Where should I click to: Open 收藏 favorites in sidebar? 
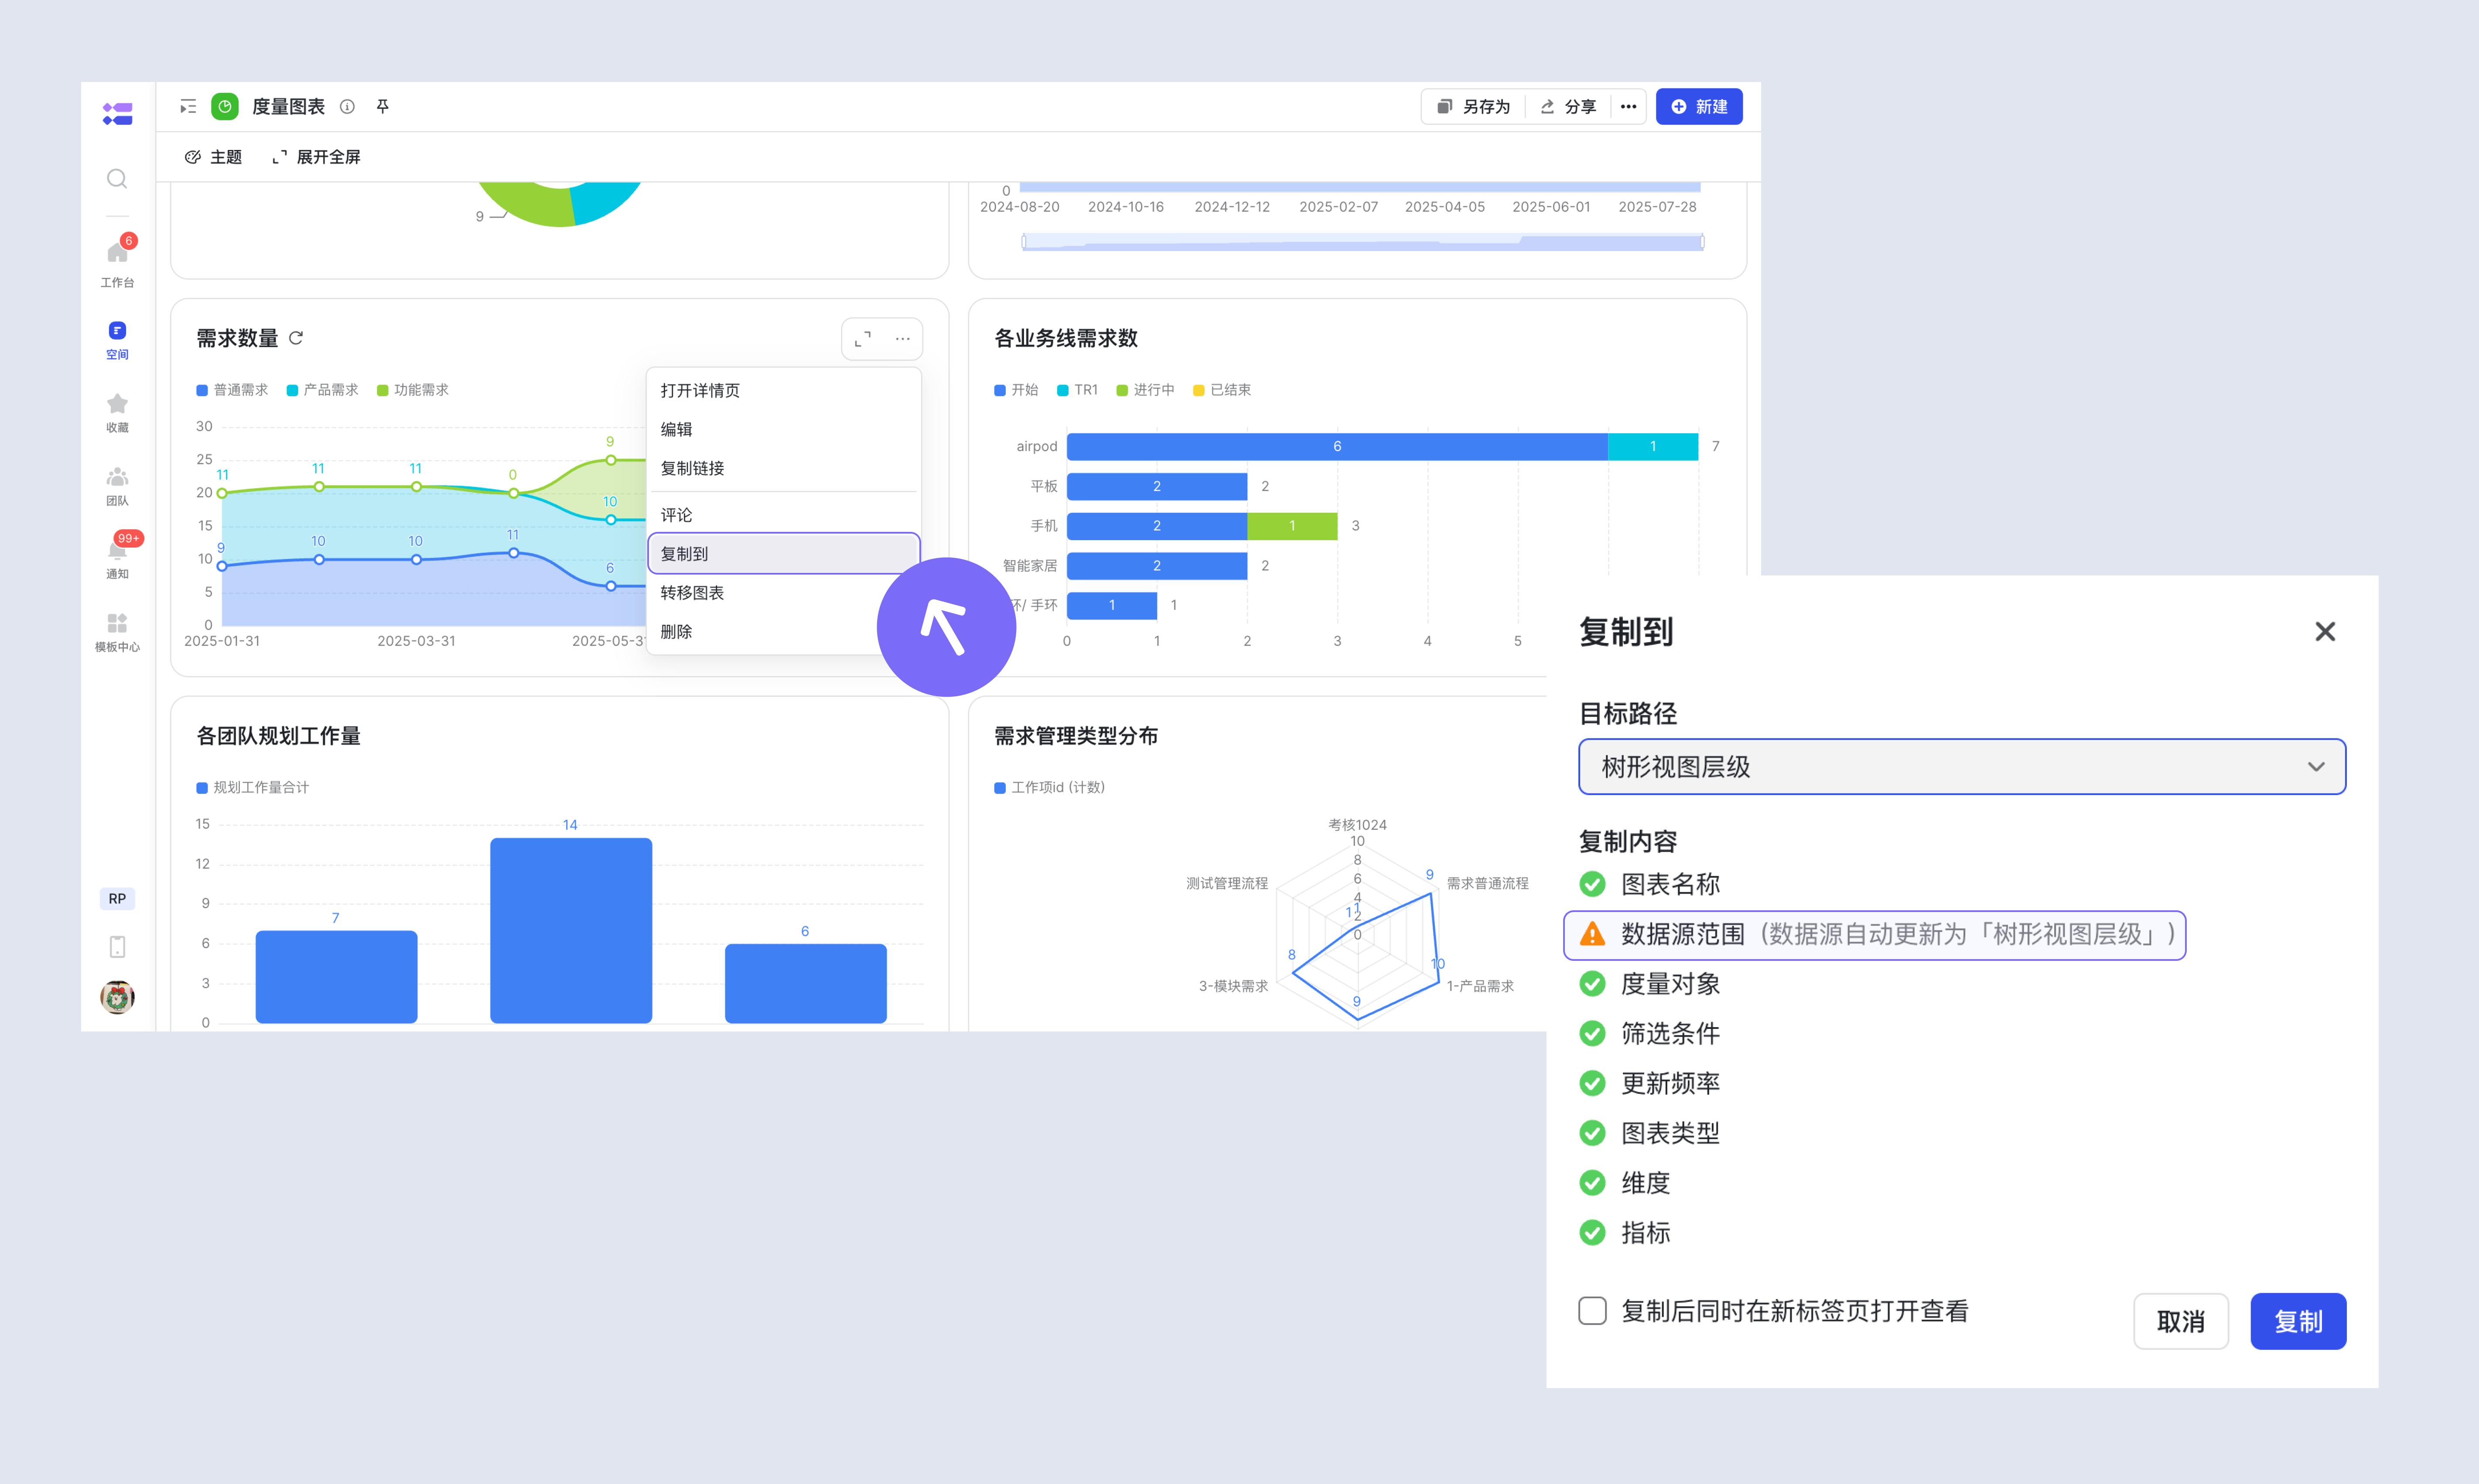[117, 412]
